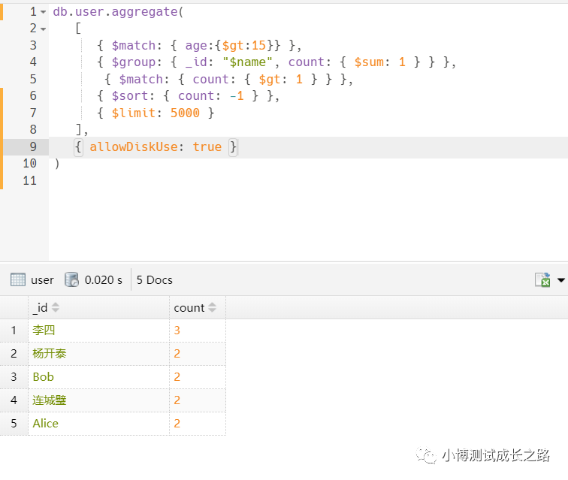Screen dimensions: 568x480
Task: Click the count column header
Action: (189, 308)
